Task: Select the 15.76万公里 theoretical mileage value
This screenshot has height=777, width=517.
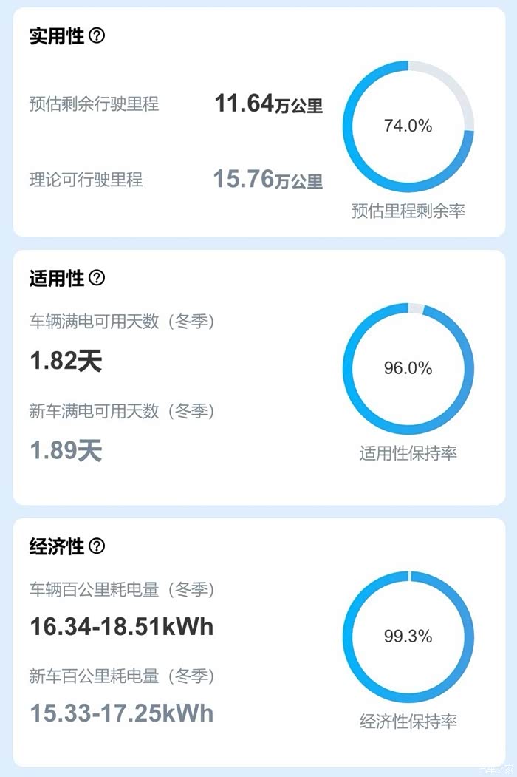Action: point(268,179)
